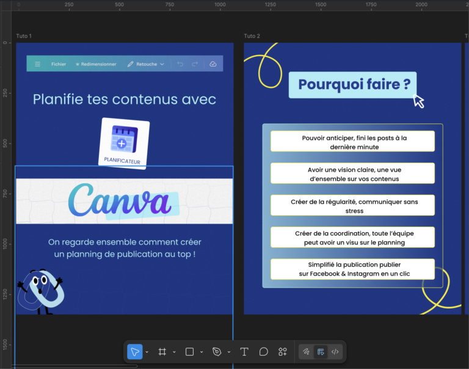Open the Actions components tool
The image size is (469, 369).
click(283, 352)
